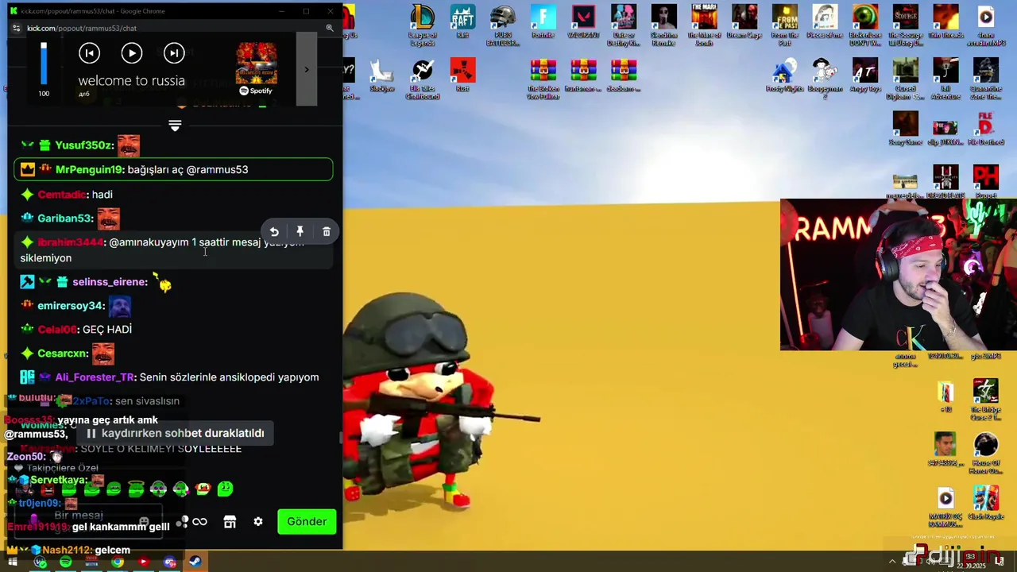Viewport: 1017px width, 572px height.
Task: Skip to next track in media popup
Action: (174, 53)
